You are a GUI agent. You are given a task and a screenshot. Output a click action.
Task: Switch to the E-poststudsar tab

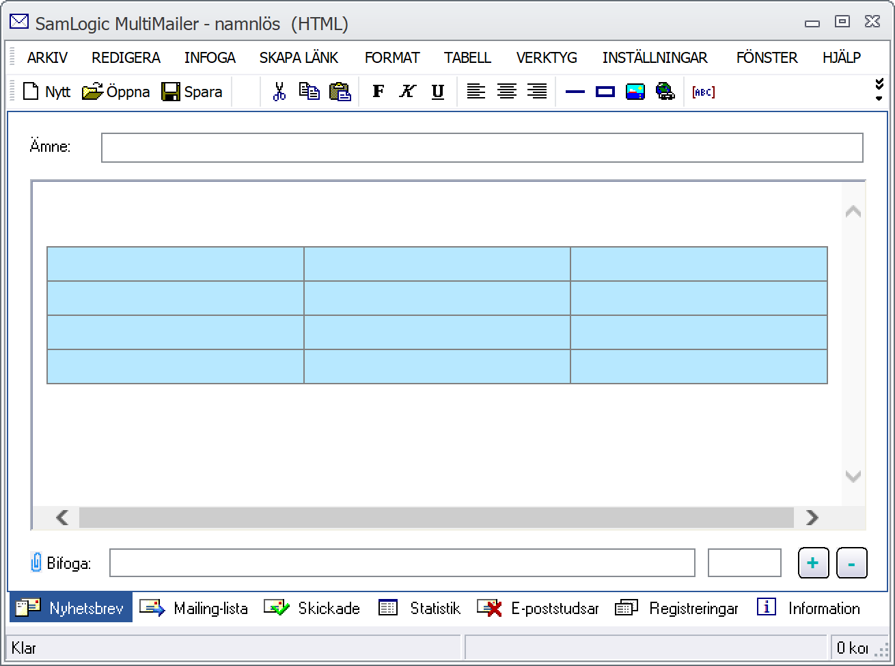pyautogui.click(x=538, y=608)
